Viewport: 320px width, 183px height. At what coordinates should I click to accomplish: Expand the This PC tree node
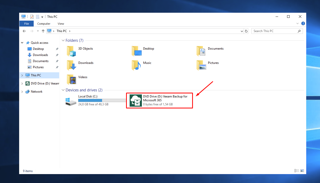click(x=22, y=75)
